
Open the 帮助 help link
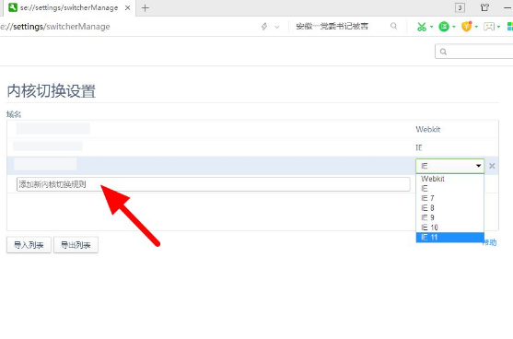490,242
